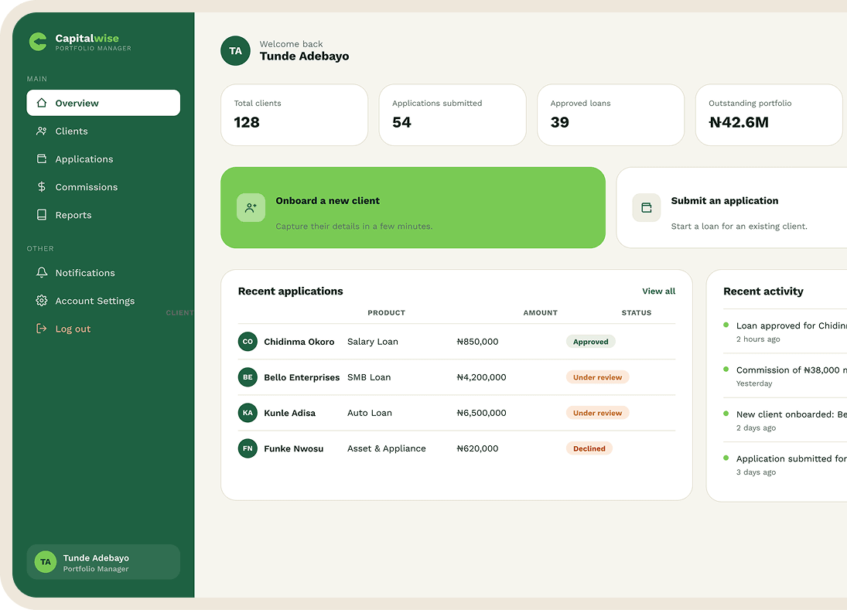Click the Declined status badge
Viewport: 847px width, 610px height.
[589, 448]
